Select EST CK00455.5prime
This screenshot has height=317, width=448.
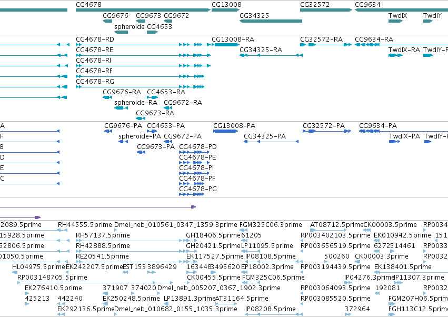pos(213,278)
